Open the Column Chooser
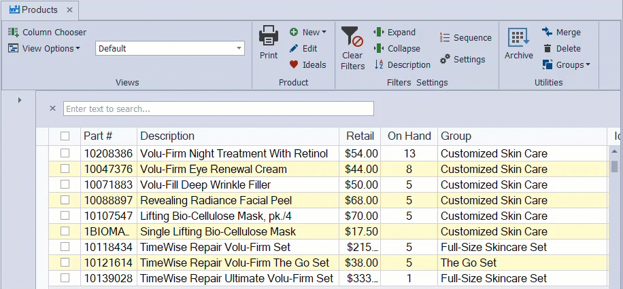This screenshot has width=623, height=289. (48, 32)
